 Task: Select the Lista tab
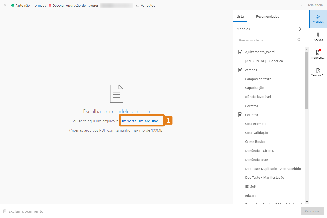pos(240,17)
